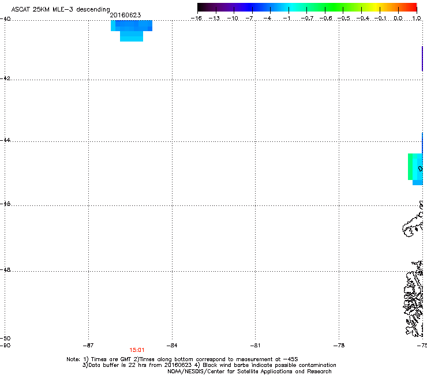Click the rainbow color scale bar
This screenshot has height=375, width=427.
307,7
